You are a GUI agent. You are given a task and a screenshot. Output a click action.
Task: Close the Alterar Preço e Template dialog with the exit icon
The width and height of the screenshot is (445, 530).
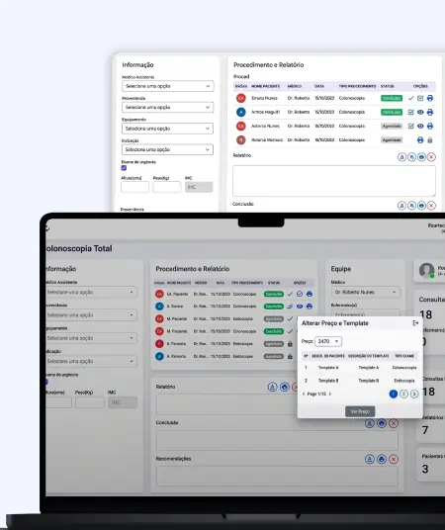pos(415,323)
